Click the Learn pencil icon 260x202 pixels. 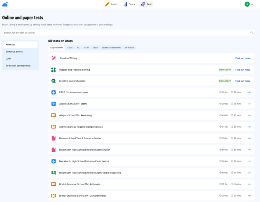(107, 4)
